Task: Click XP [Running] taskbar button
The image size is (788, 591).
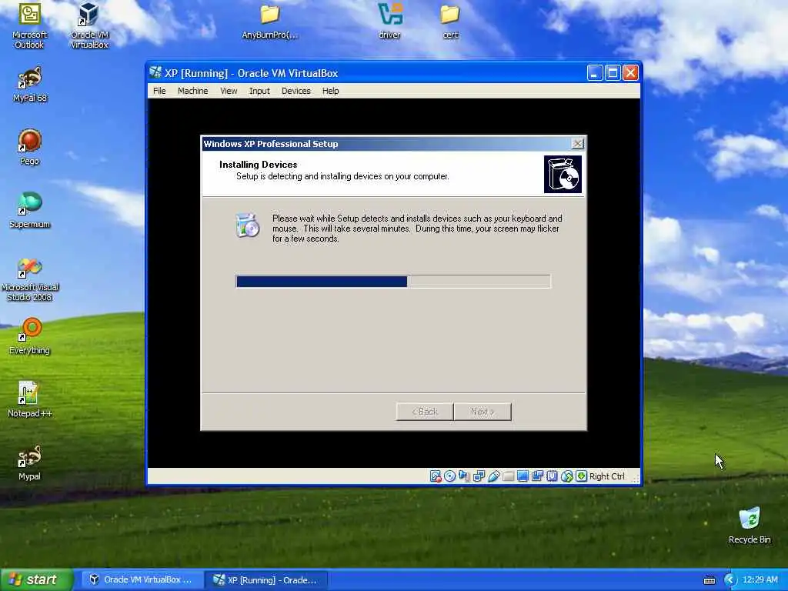Action: 266,580
